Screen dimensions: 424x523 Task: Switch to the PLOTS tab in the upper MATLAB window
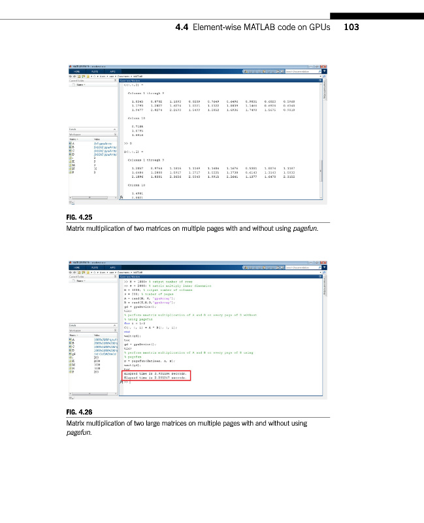coord(95,72)
